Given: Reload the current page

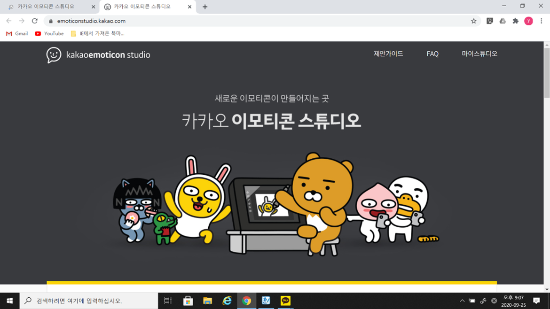Looking at the screenshot, I should (x=34, y=21).
